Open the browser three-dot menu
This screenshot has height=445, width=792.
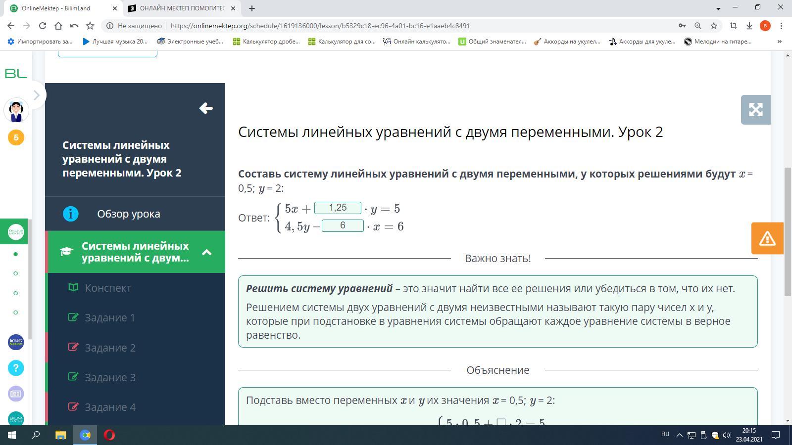click(782, 26)
